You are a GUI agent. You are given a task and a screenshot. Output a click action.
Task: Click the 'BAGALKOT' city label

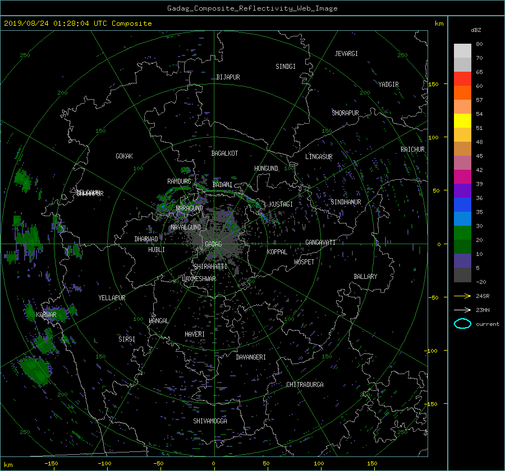point(224,153)
